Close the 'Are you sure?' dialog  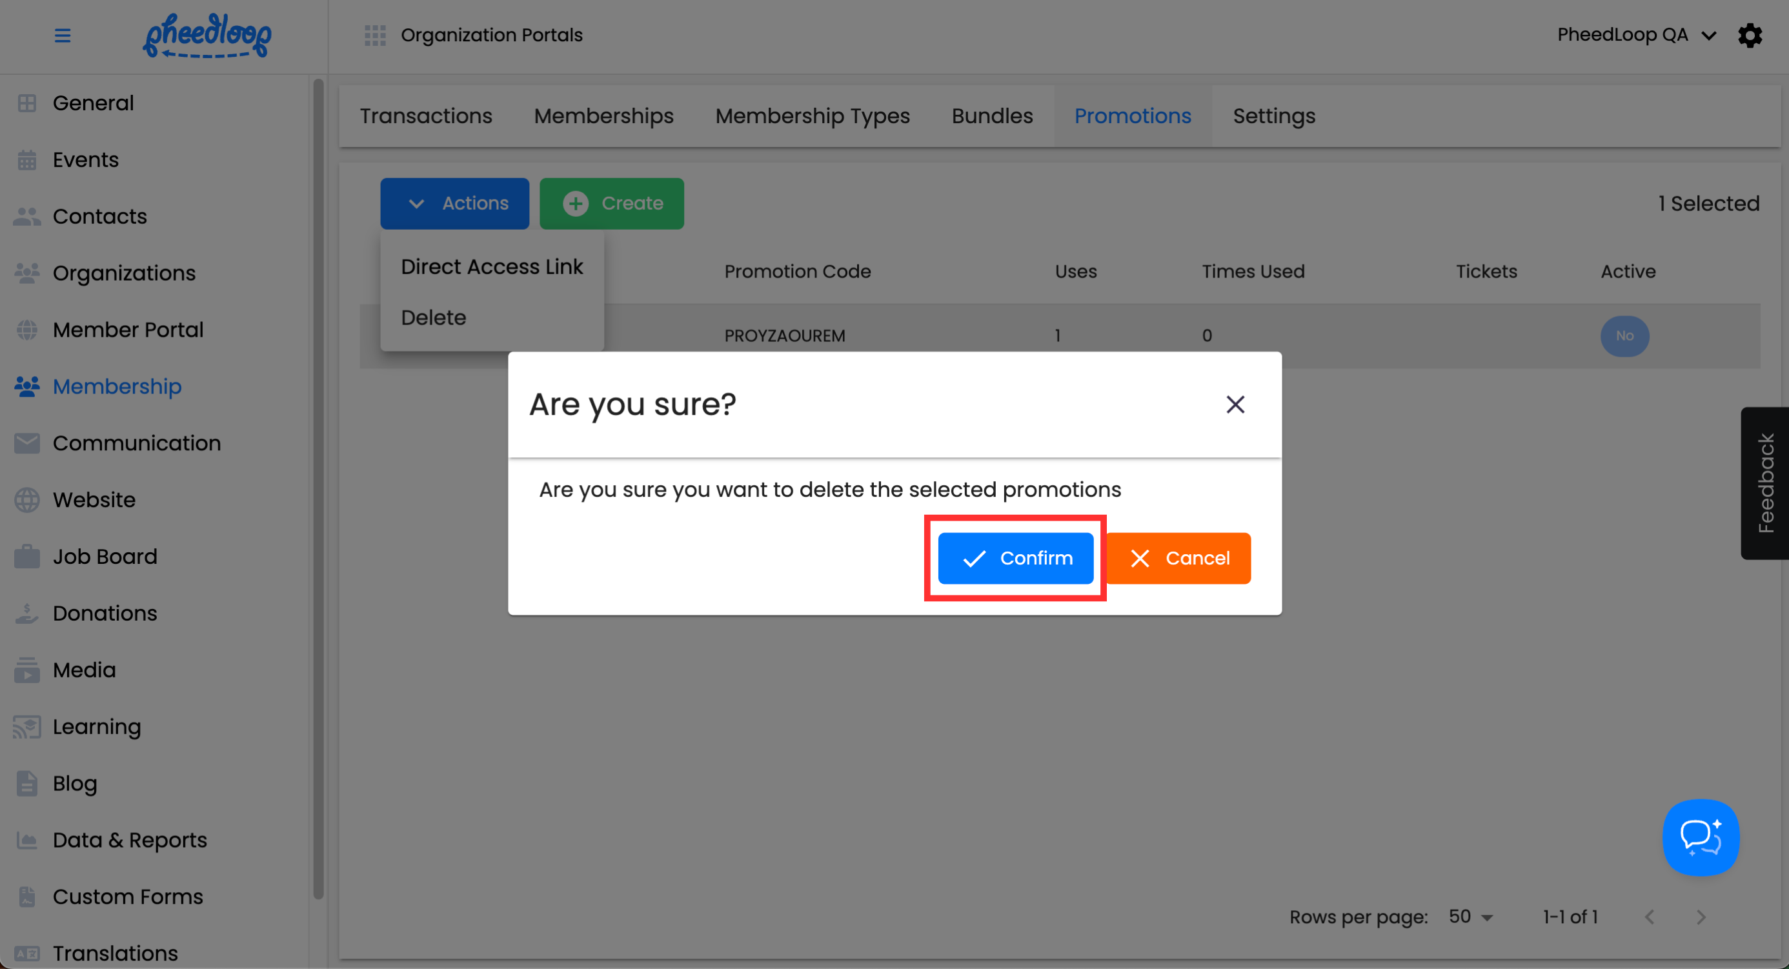point(1235,404)
